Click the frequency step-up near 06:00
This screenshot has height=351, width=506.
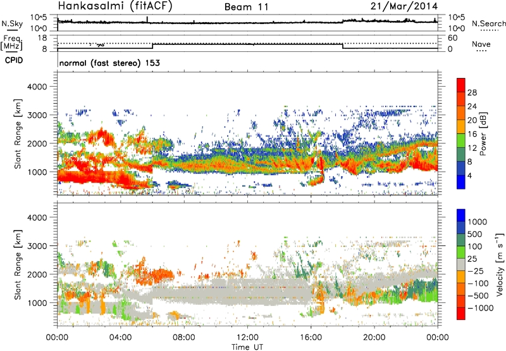tap(152, 46)
